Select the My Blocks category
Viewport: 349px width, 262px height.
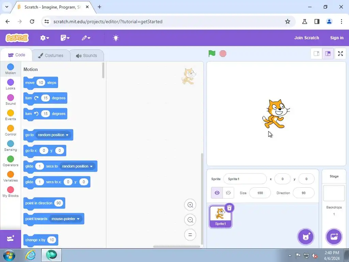pyautogui.click(x=11, y=192)
